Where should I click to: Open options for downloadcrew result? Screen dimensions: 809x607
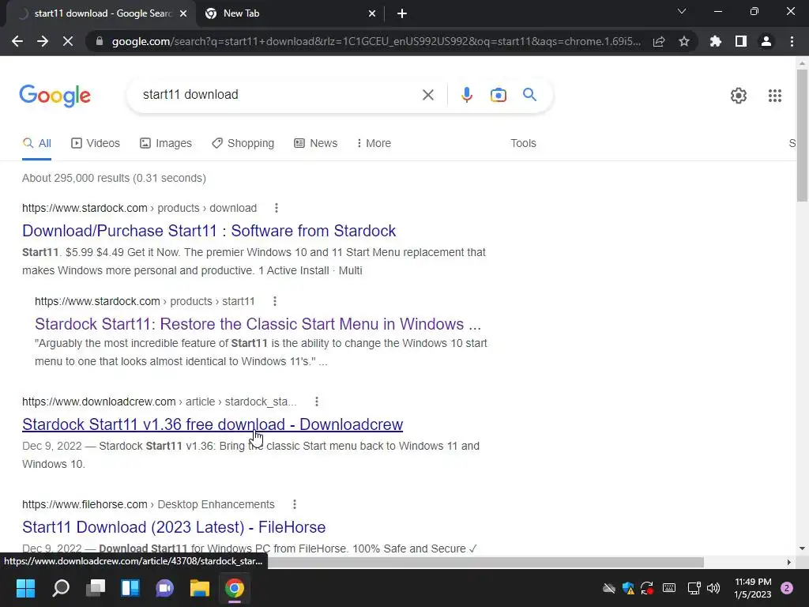(317, 402)
